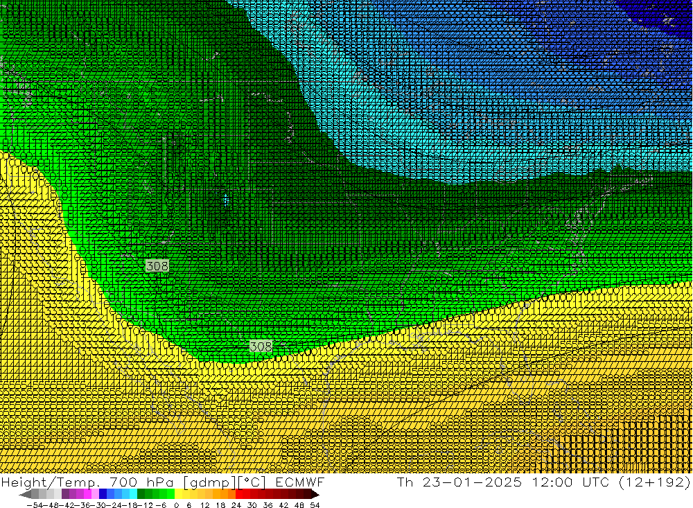
Task: Click the negative '-6' legend value
Action: [161, 505]
